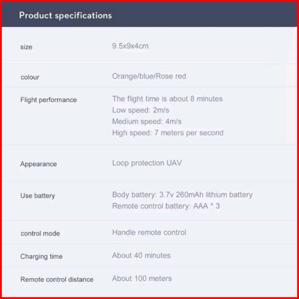The height and width of the screenshot is (299, 299).
Task: Select the Use battery label
Action: 37,196
